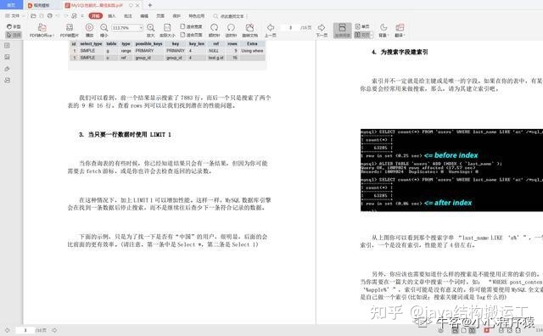
Task: Zoom out with minus magnifier
Action: click(x=104, y=31)
